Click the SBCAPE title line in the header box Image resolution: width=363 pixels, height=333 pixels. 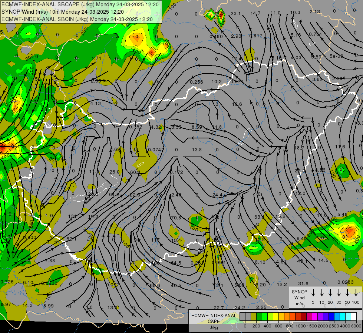click(x=80, y=4)
